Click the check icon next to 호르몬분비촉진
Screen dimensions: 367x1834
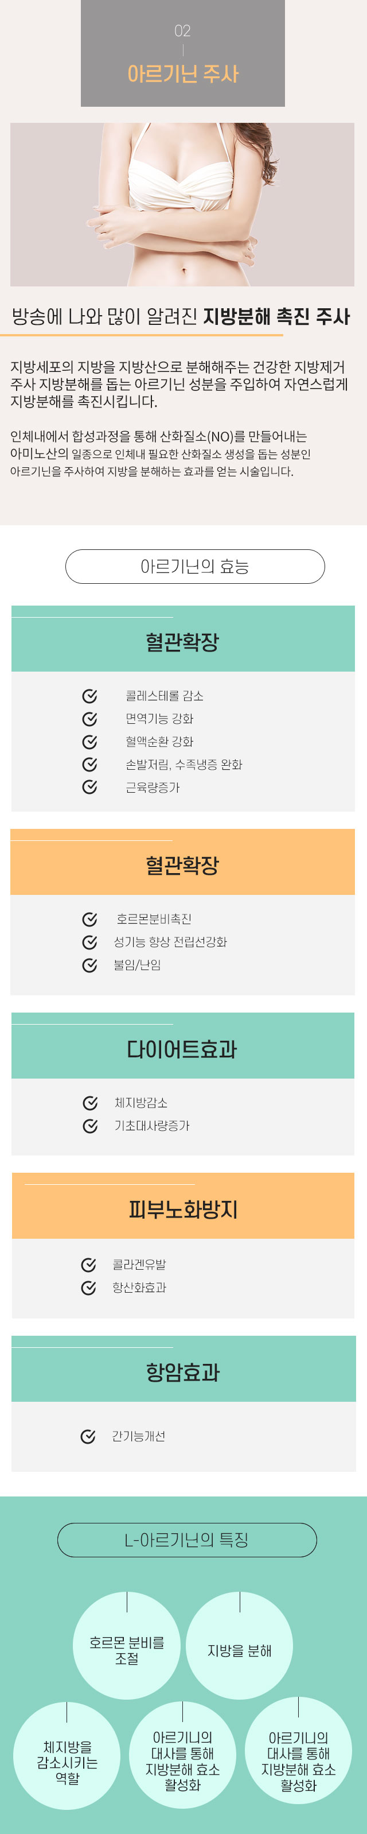[x=89, y=919]
